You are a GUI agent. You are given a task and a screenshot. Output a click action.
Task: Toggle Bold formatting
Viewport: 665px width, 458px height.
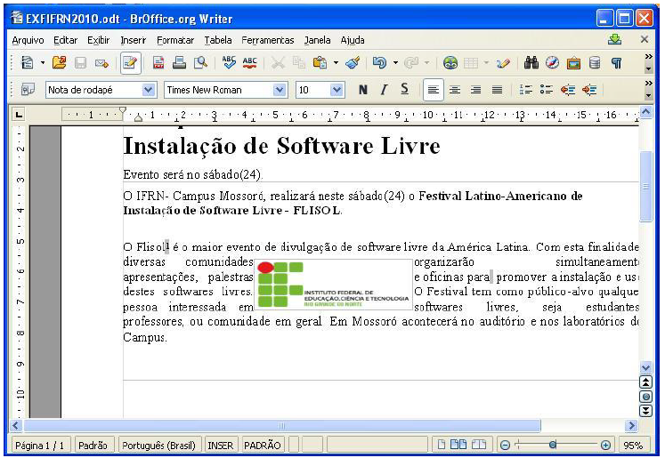pos(362,89)
